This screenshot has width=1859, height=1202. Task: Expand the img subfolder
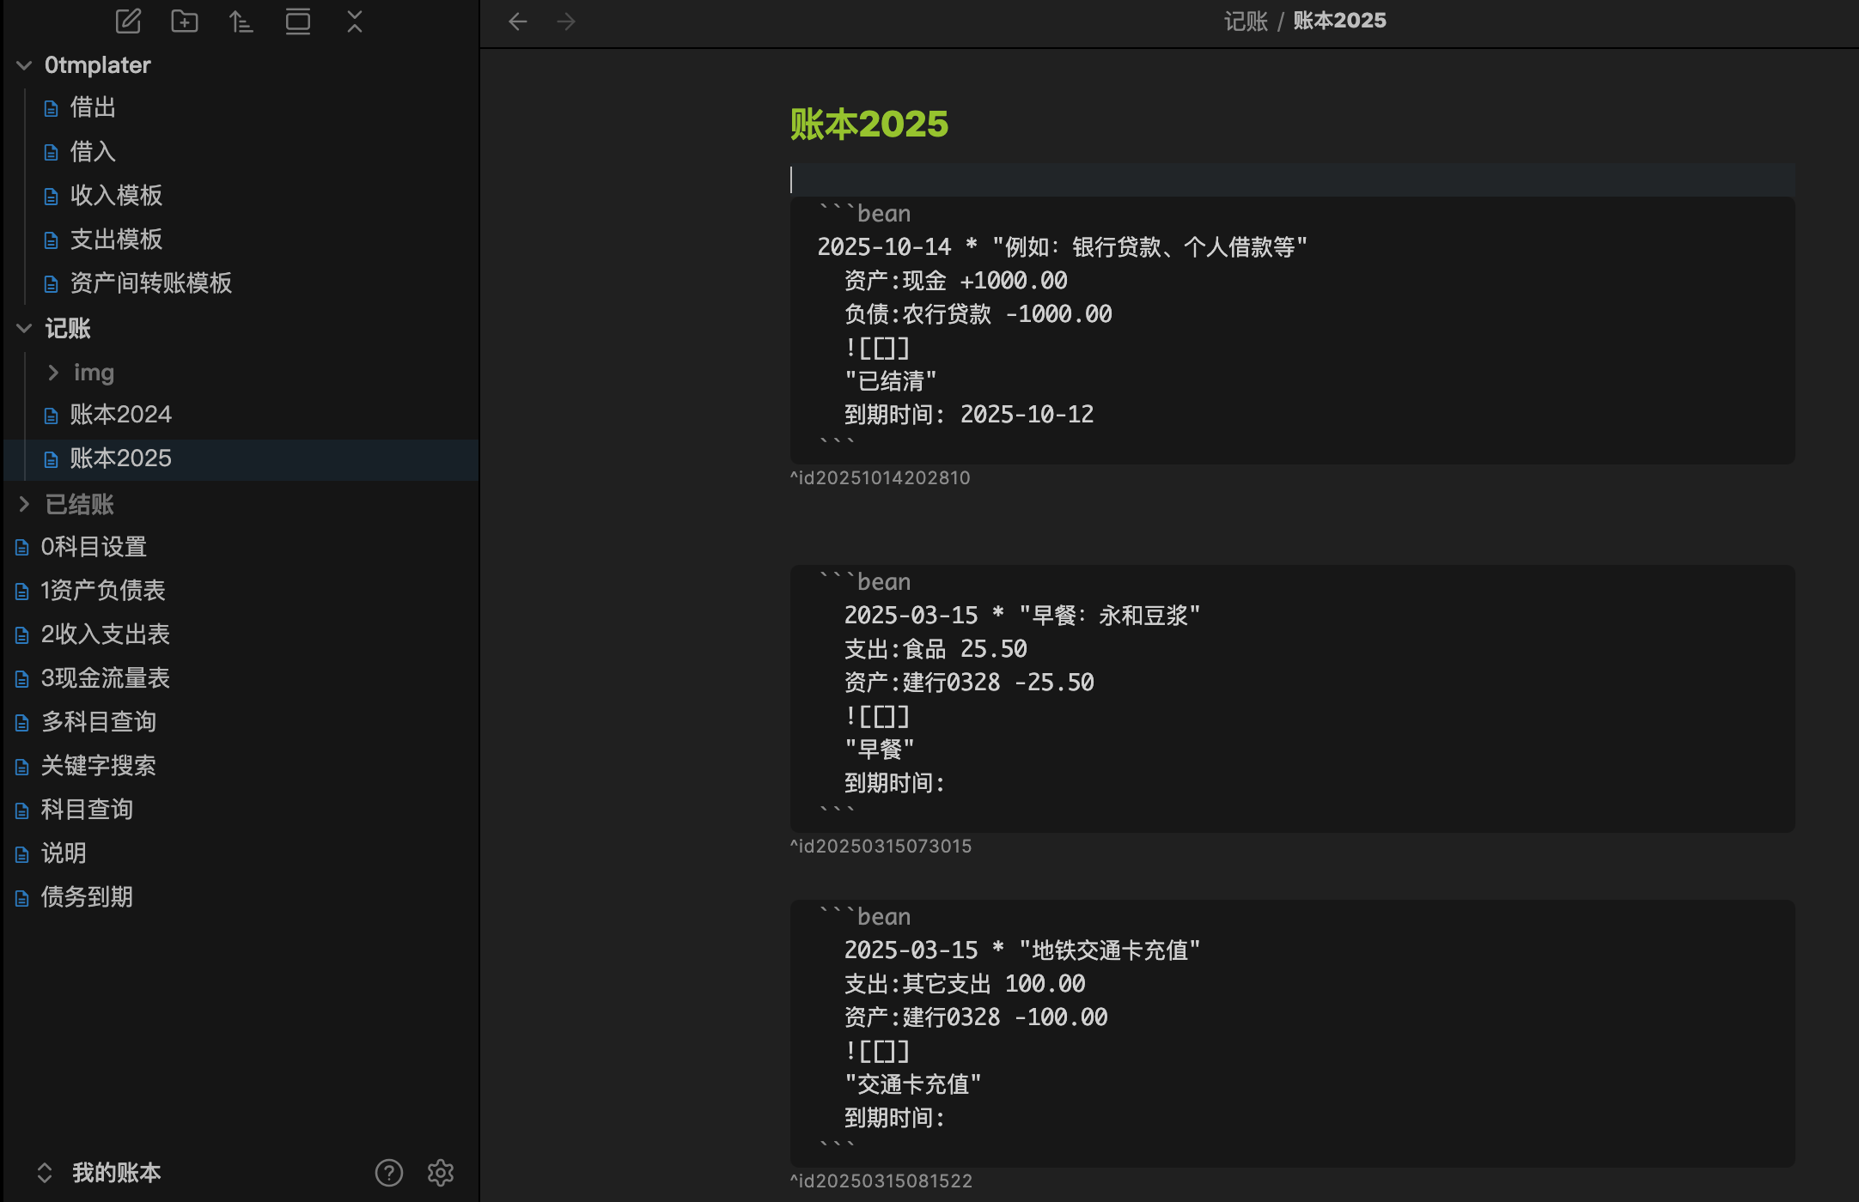(53, 373)
